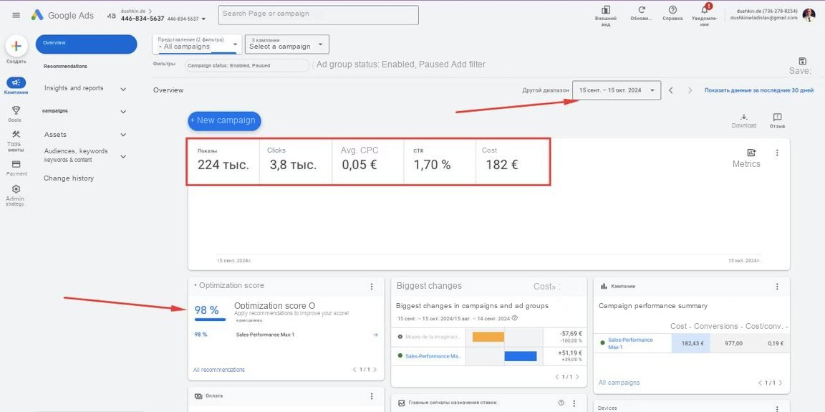Viewport: 825px width, 412px height.
Task: Open Recommendations in sidebar
Action: point(65,67)
